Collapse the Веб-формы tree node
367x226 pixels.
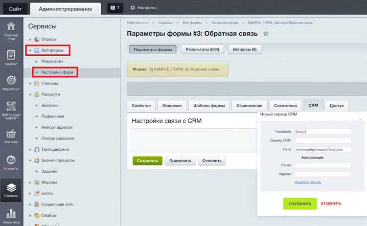pos(30,50)
